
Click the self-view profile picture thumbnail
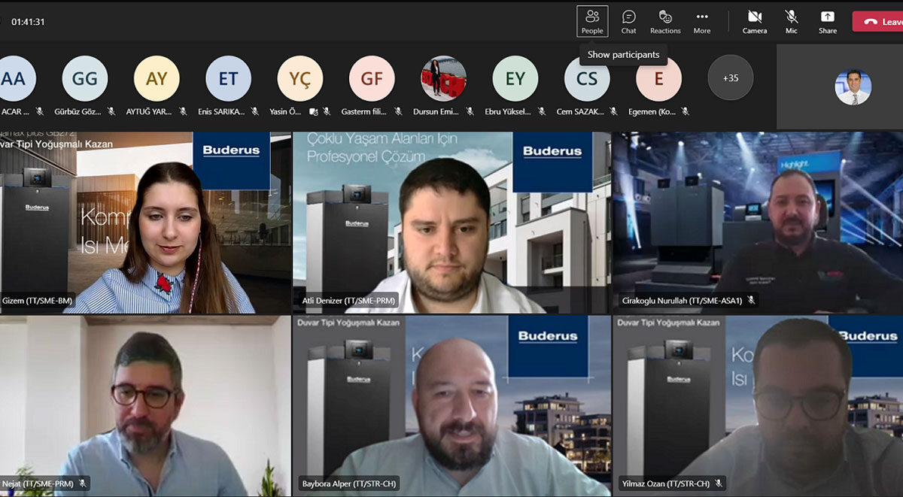click(x=853, y=87)
